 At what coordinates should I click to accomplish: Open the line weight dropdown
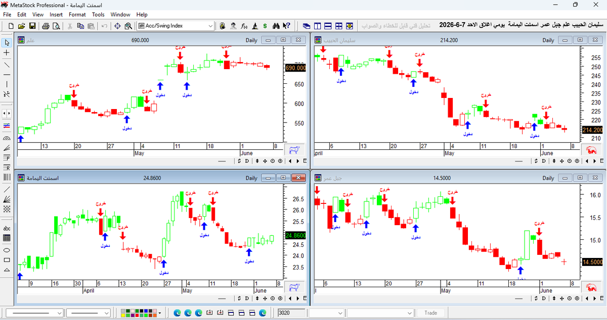(x=107, y=313)
